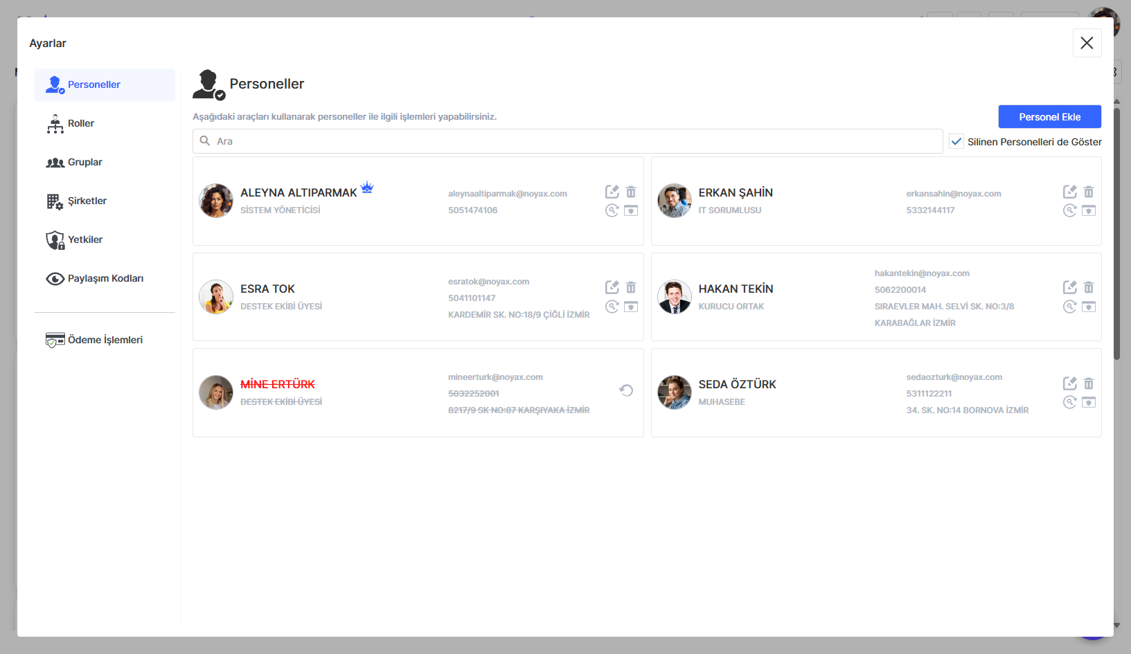Switch to Gruplar in the sidebar
The height and width of the screenshot is (654, 1131).
click(84, 162)
